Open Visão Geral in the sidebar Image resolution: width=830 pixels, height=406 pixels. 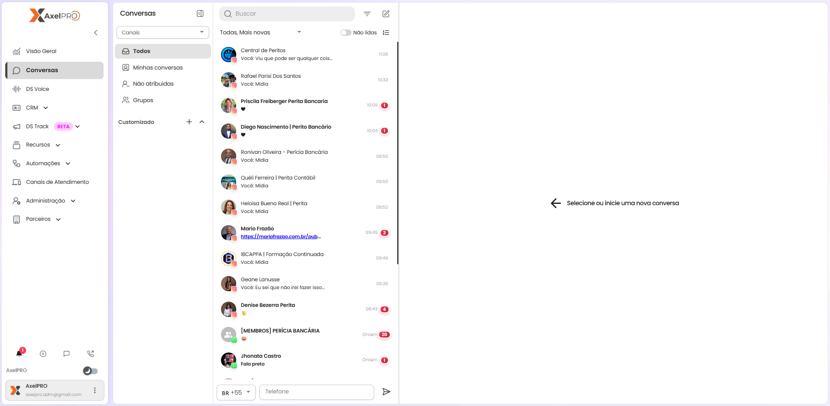[41, 51]
